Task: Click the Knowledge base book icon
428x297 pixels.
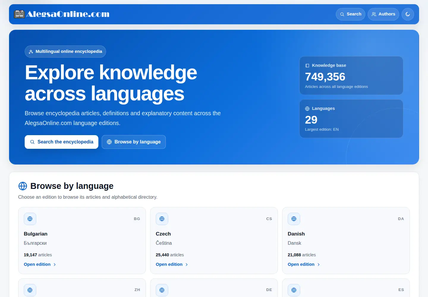Action: [307, 66]
